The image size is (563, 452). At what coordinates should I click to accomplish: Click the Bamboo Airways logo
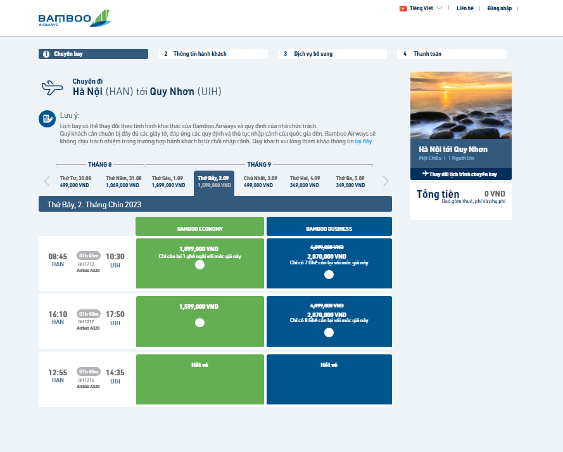click(74, 18)
